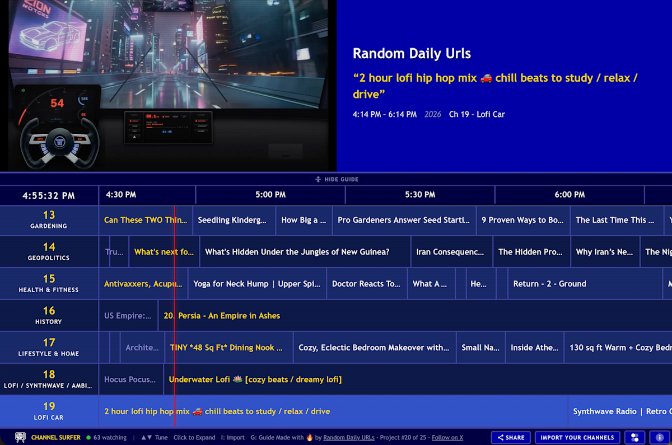The width and height of the screenshot is (672, 445).
Task: Click the share arrow icon inside SHARE
Action: pos(501,437)
